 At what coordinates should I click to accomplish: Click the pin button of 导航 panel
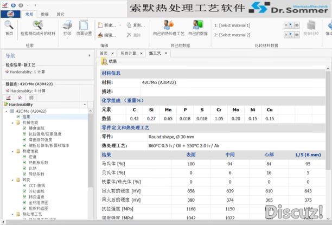(x=90, y=55)
